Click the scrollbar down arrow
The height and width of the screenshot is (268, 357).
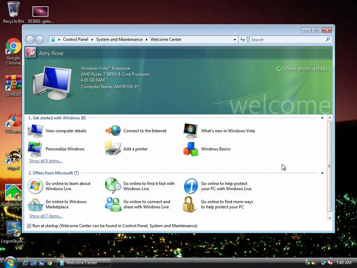[x=329, y=218]
